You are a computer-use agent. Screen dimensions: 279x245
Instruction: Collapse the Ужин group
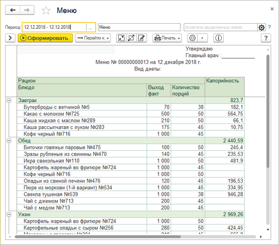click(9, 214)
